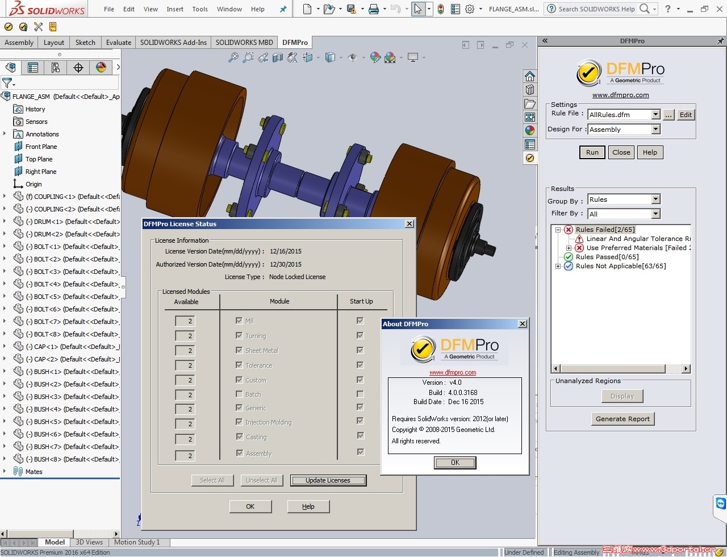
Task: Open the DFMPro task pane icon
Action: point(530,158)
